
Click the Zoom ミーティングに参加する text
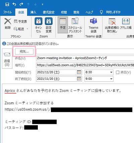[29, 103]
